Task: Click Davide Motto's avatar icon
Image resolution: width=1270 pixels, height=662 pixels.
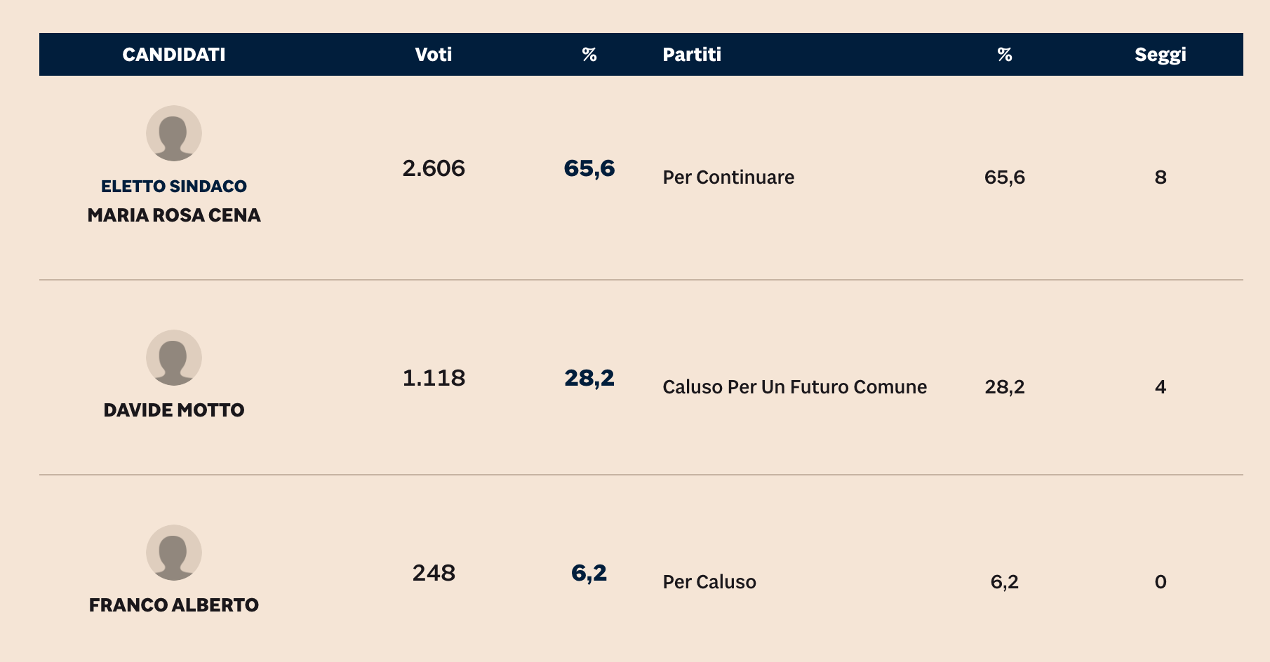Action: 174,358
